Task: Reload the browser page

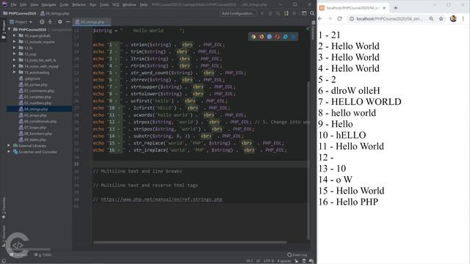Action: (339, 18)
